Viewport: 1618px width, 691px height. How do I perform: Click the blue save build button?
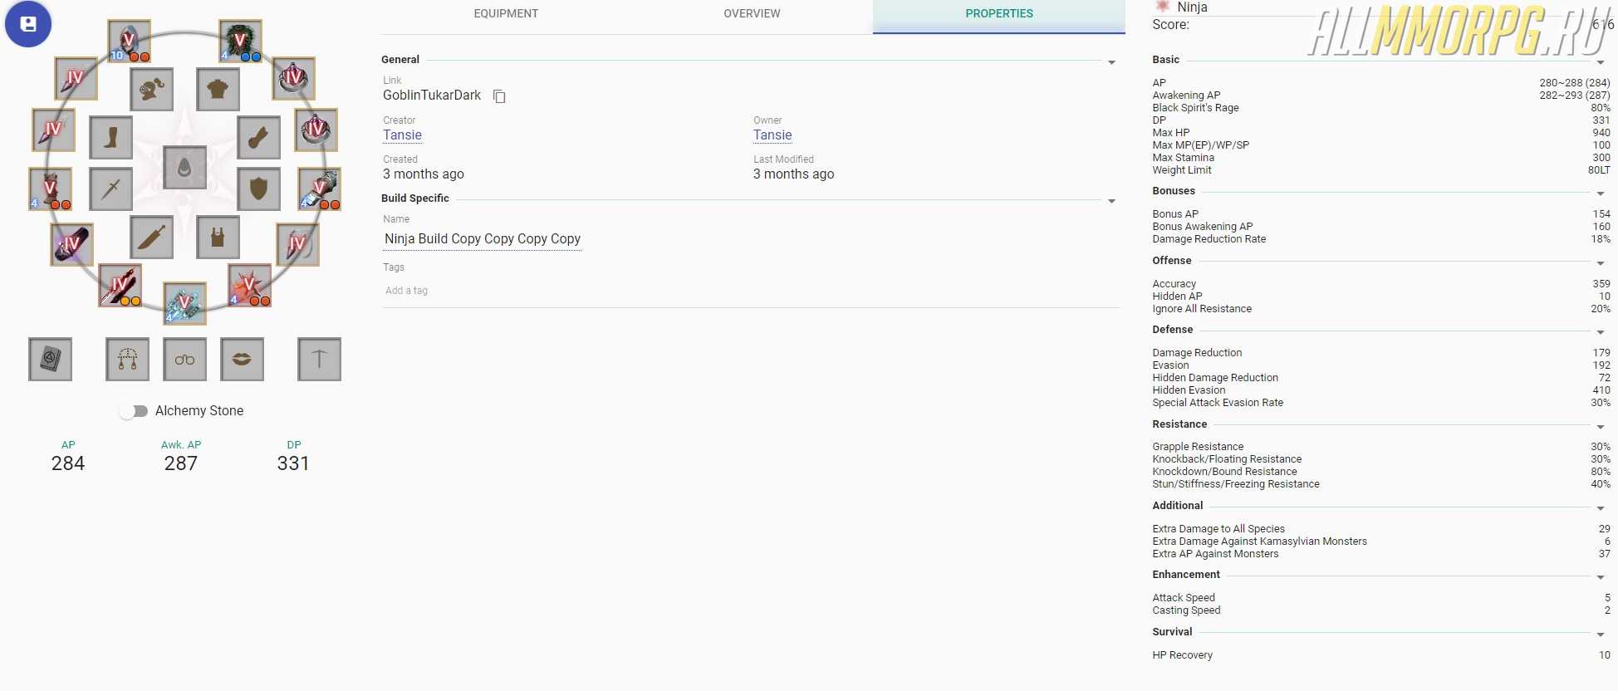(28, 24)
